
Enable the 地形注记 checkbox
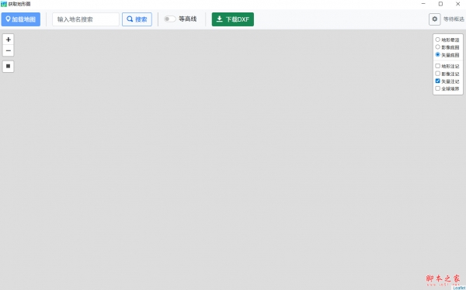coord(437,66)
